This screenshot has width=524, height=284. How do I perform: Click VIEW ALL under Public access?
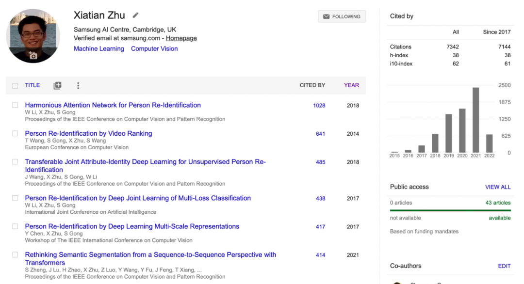[498, 187]
